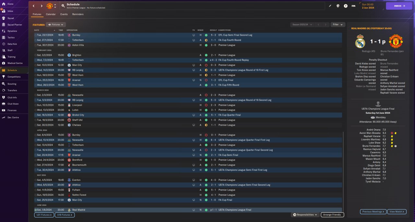Click the search magnifier icon
Image resolution: width=415 pixels, height=222 pixels.
coord(63,6)
